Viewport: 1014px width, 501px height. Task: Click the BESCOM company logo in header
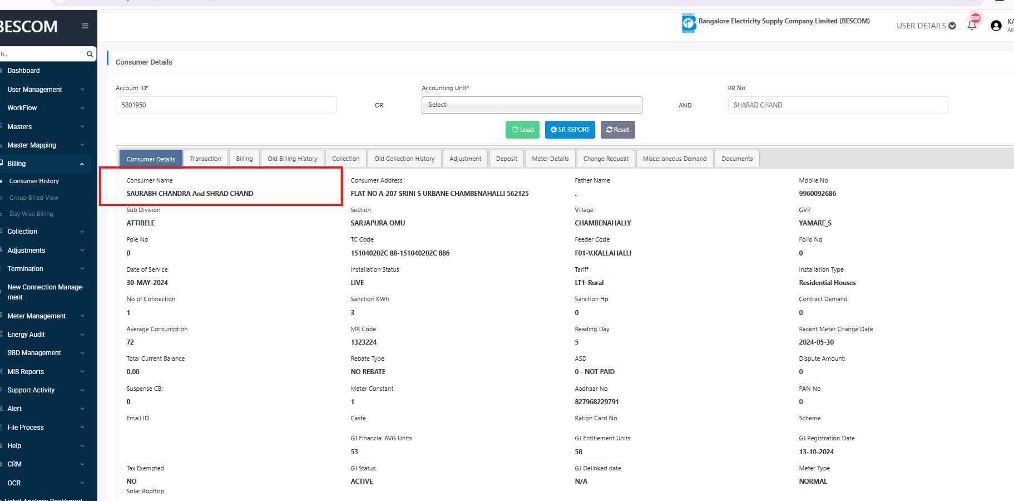(x=689, y=23)
